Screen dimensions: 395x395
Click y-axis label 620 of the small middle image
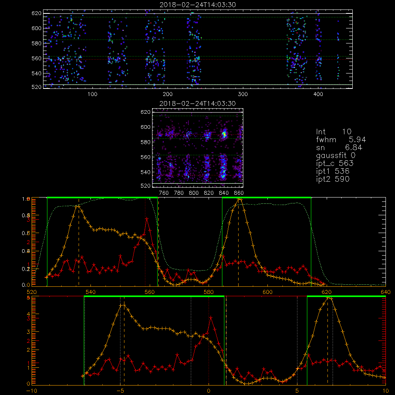(145, 112)
